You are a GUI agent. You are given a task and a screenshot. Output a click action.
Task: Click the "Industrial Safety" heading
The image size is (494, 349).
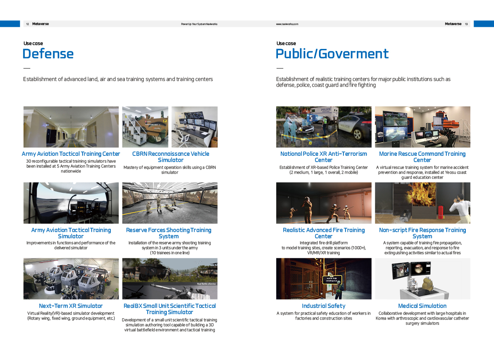click(324, 306)
